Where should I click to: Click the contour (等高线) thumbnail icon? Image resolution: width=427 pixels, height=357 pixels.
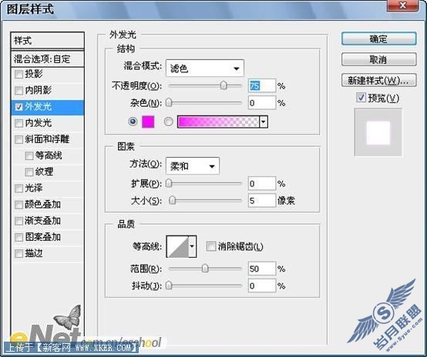coord(177,247)
